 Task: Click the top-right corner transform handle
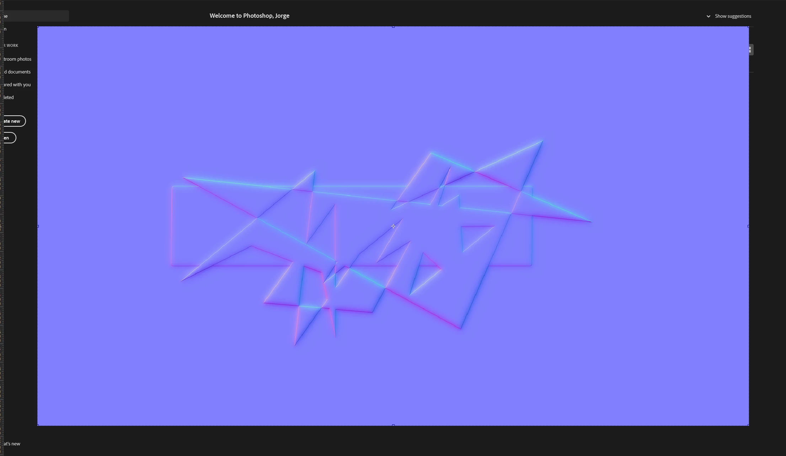point(748,27)
